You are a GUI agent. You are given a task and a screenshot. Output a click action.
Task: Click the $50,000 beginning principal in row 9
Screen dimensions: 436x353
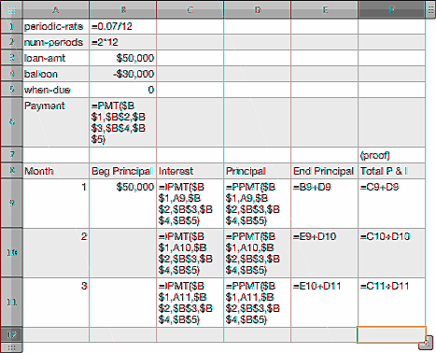coord(123,204)
